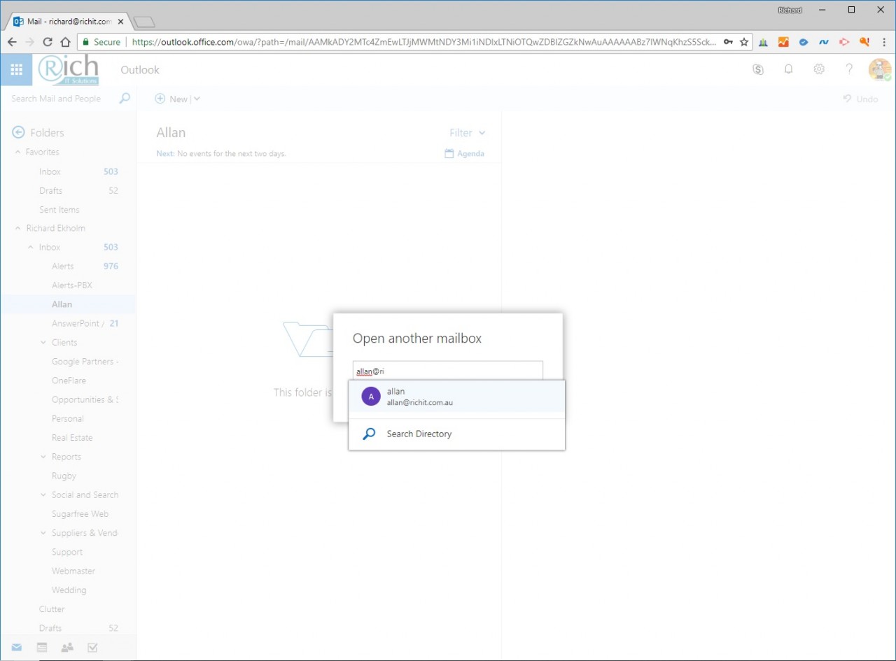Open the New item dropdown arrow
Image resolution: width=896 pixels, height=661 pixels.
pyautogui.click(x=197, y=99)
